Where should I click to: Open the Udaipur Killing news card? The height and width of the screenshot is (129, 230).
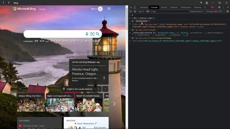[31, 102]
